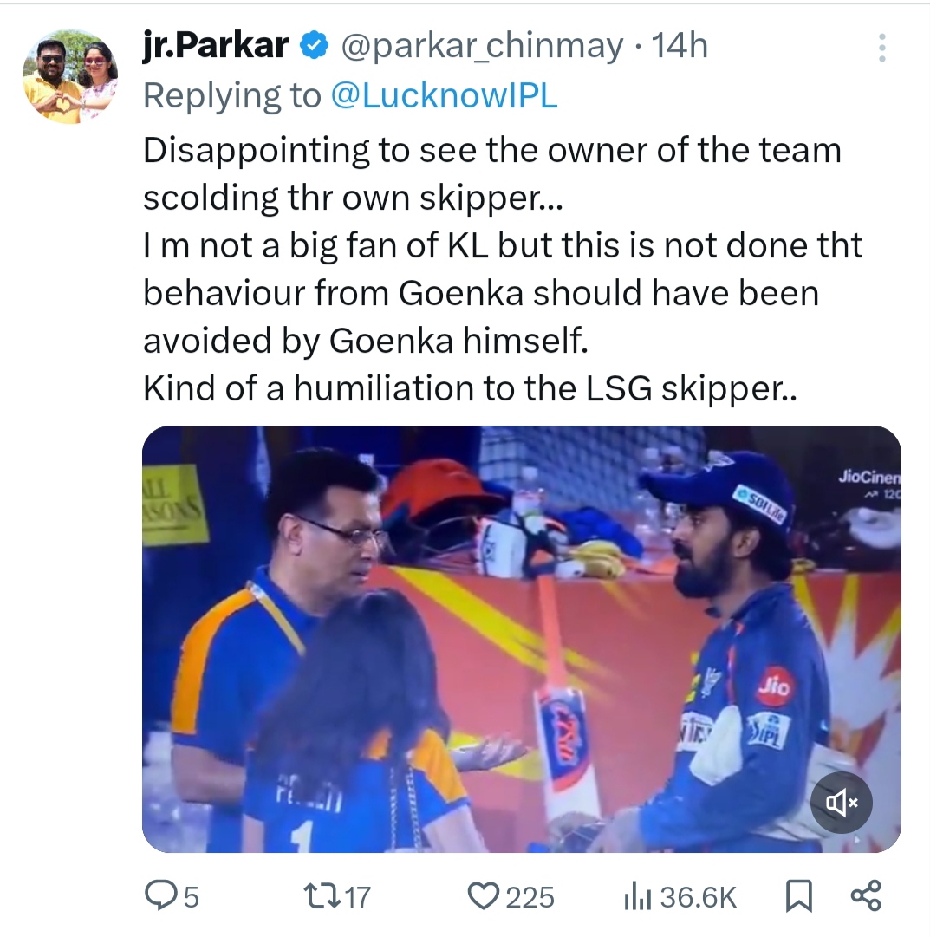
Task: Click the 36.6K views count
Action: tap(698, 896)
